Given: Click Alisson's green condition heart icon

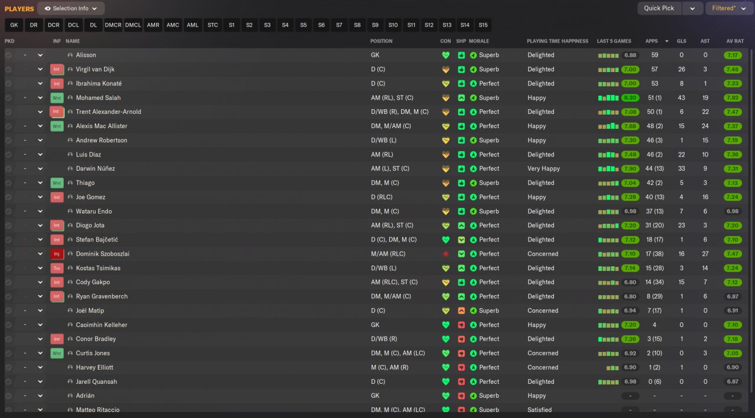Looking at the screenshot, I should click(446, 55).
